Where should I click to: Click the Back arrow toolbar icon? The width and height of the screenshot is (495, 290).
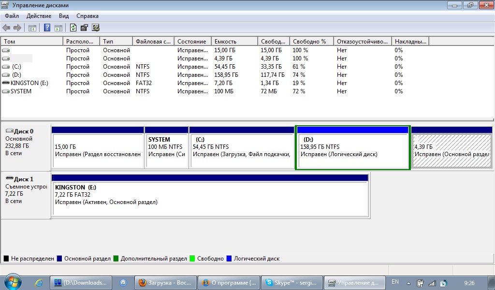(6, 28)
